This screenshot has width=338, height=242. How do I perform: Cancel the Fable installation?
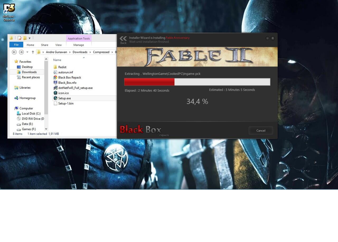261,130
